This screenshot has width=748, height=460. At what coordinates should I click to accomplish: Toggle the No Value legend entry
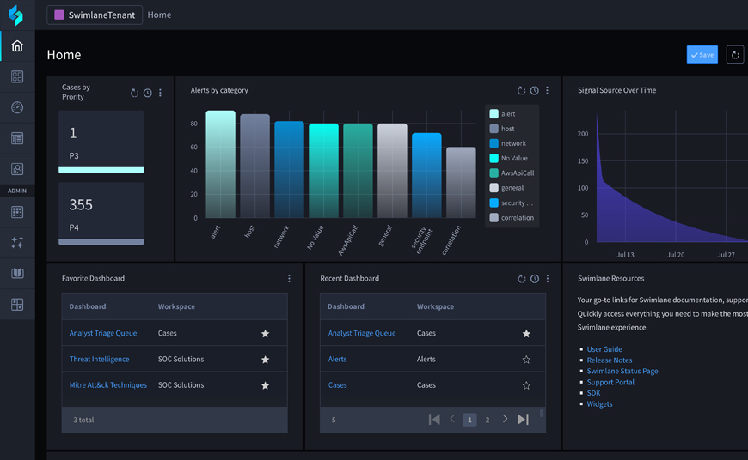tap(508, 158)
